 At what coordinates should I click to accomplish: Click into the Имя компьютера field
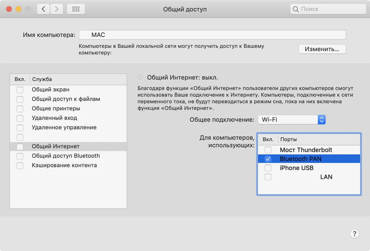(x=212, y=35)
